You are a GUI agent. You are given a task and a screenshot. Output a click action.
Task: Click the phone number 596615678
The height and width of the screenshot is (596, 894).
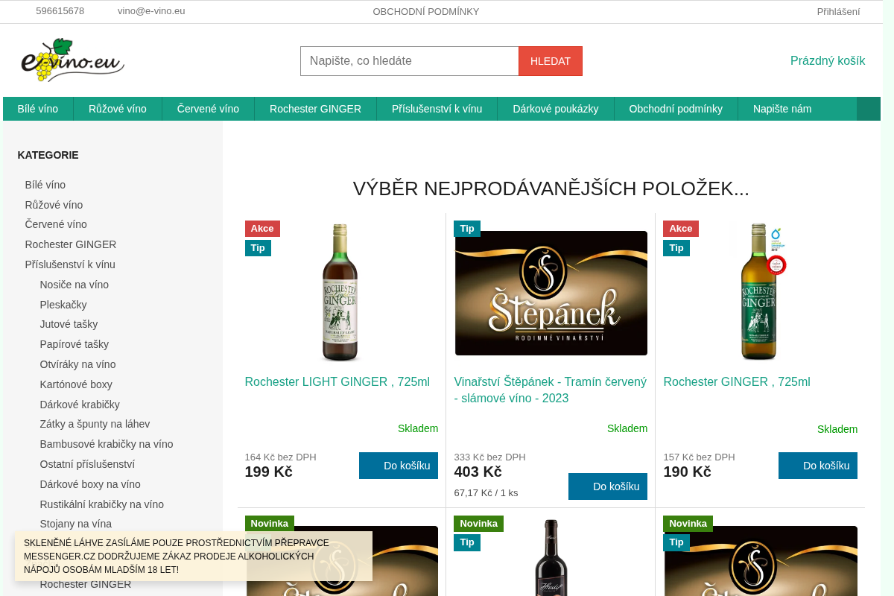[x=60, y=11]
